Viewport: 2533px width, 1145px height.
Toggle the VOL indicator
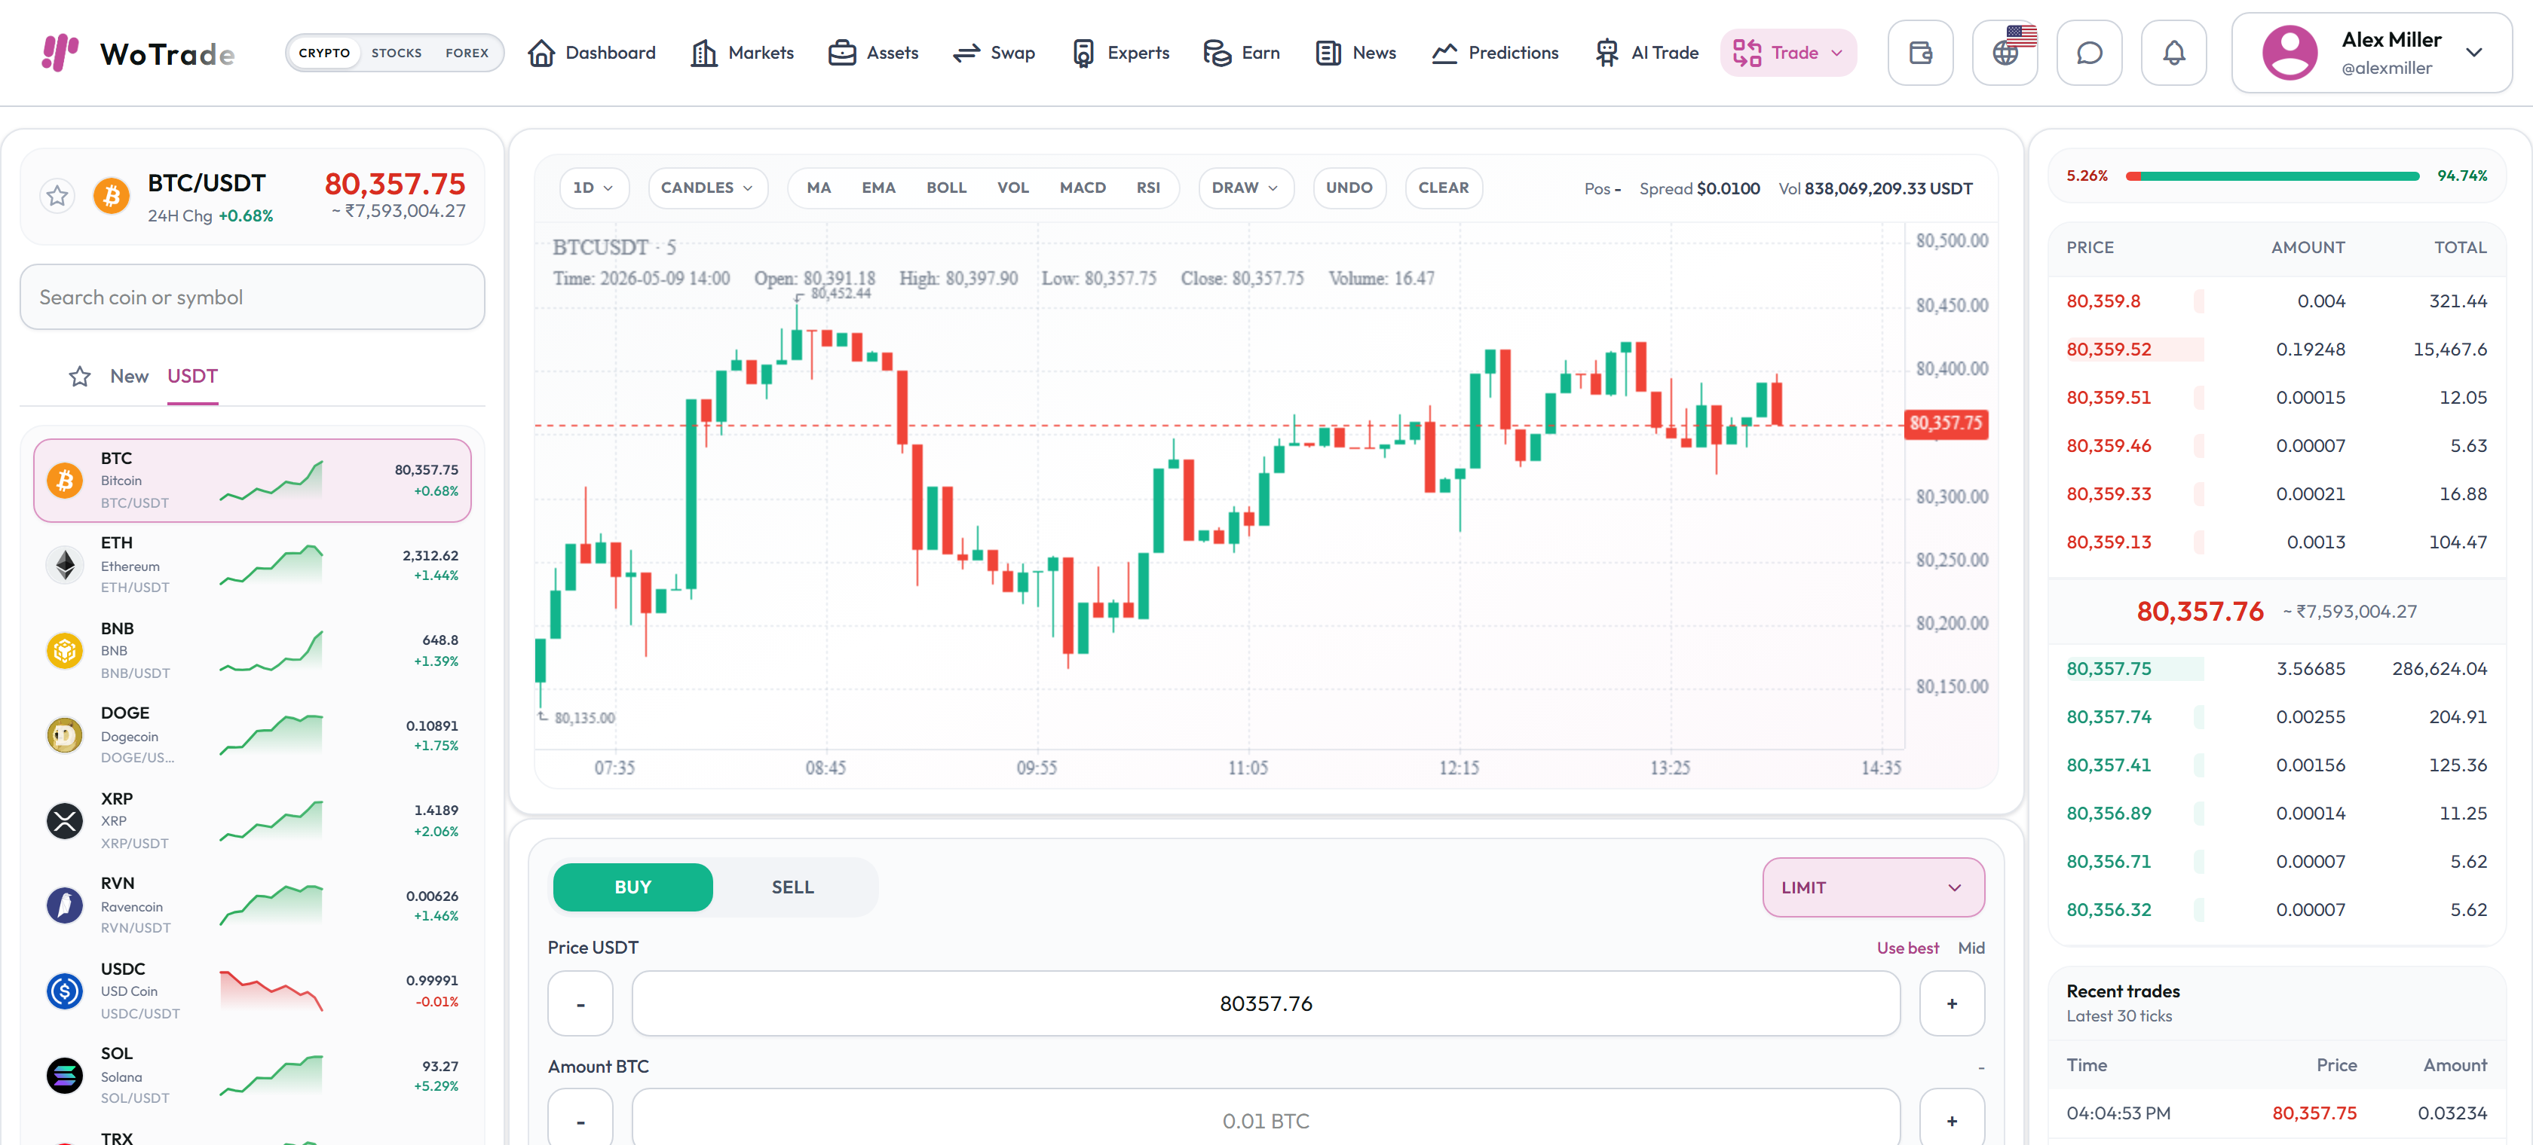click(x=1012, y=188)
